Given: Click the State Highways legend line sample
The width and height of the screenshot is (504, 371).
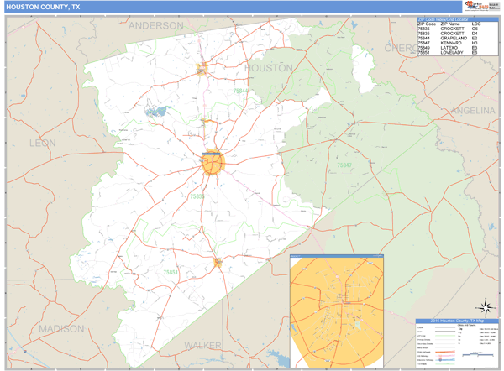Looking at the screenshot, I should pyautogui.click(x=445, y=352).
